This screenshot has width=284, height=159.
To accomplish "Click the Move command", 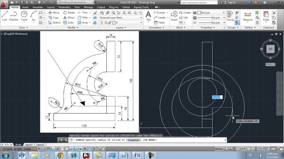I will pos(54,13).
